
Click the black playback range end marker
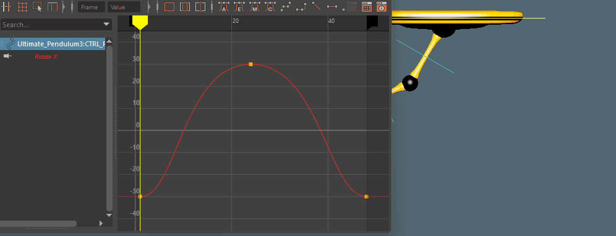[x=372, y=22]
